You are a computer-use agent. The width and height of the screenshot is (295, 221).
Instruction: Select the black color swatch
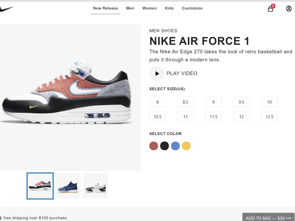pyautogui.click(x=164, y=146)
